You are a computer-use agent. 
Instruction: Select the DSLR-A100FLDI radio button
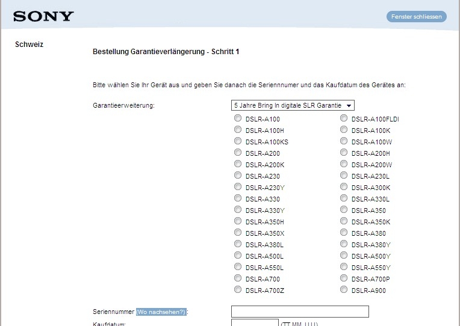(344, 118)
